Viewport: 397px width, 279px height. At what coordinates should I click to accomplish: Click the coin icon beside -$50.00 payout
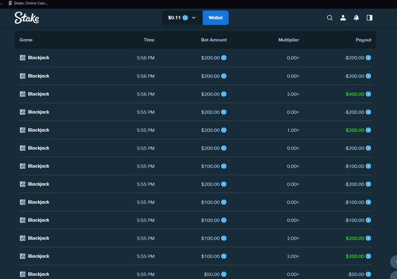(x=368, y=274)
